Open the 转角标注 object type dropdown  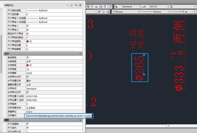click(36, 5)
